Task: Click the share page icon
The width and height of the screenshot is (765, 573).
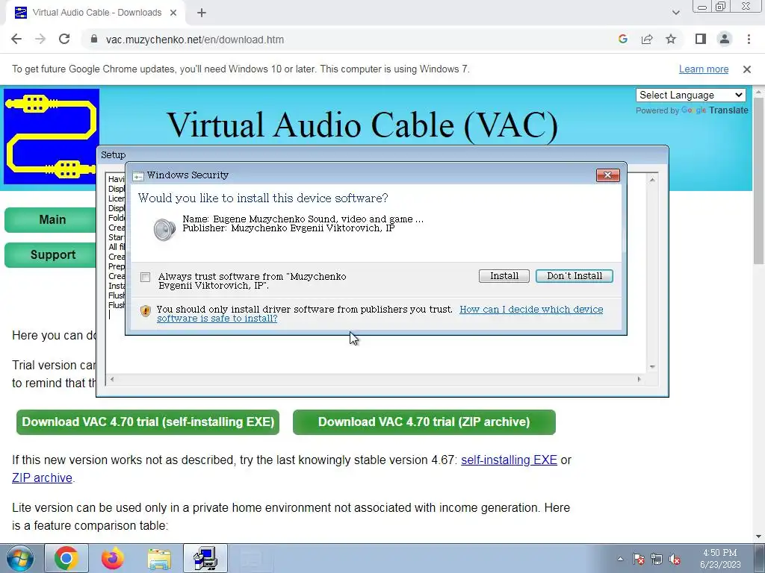Action: (647, 40)
